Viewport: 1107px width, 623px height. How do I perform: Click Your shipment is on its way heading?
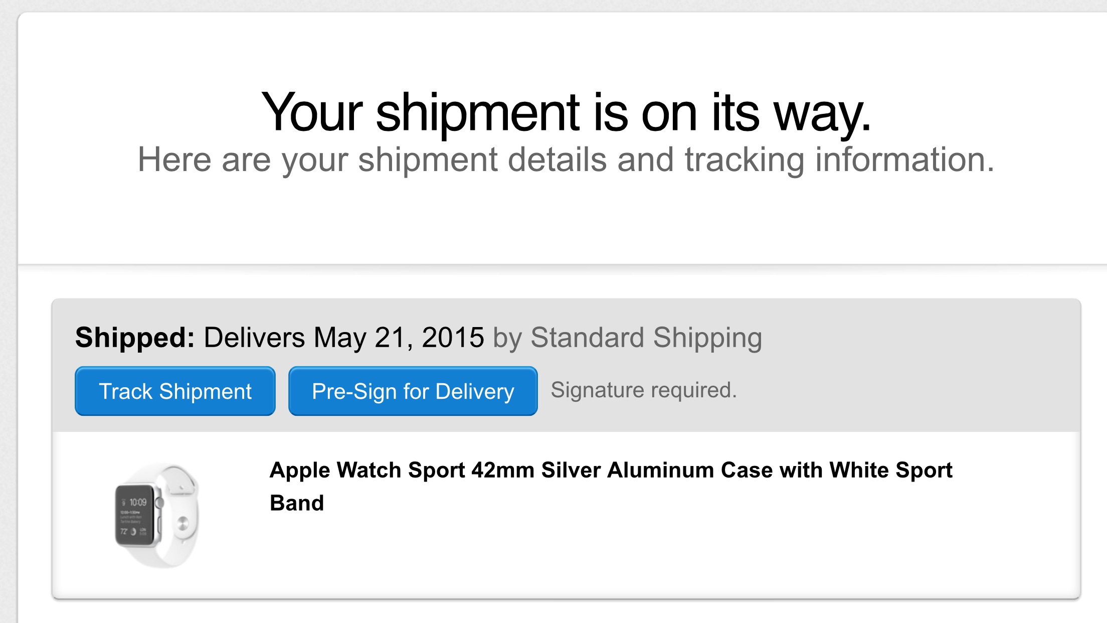[566, 112]
